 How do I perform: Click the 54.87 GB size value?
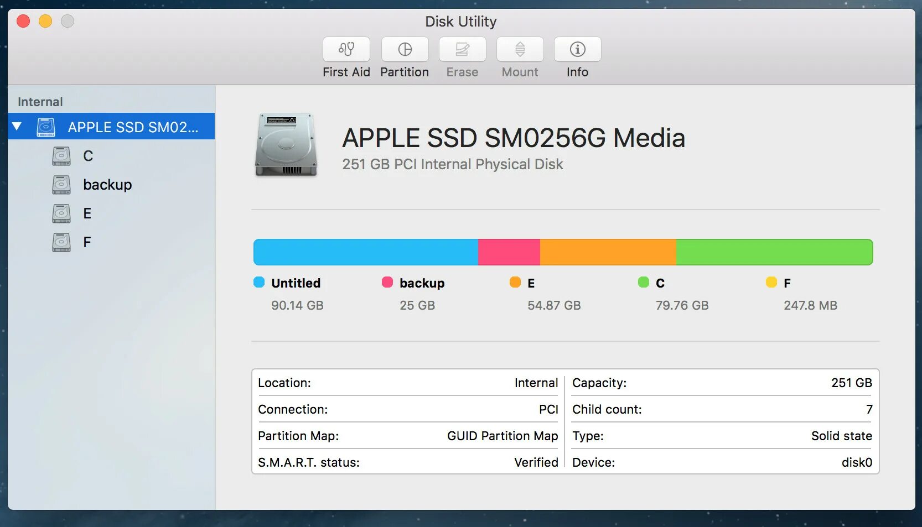[554, 305]
